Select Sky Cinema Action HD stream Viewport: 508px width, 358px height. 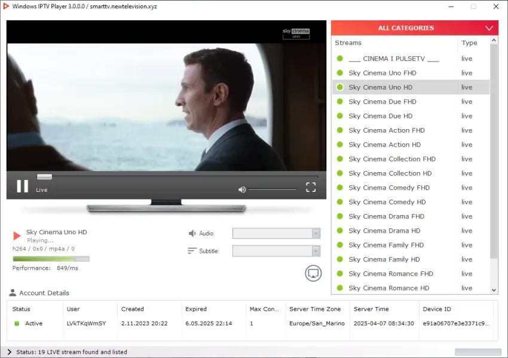click(411, 145)
